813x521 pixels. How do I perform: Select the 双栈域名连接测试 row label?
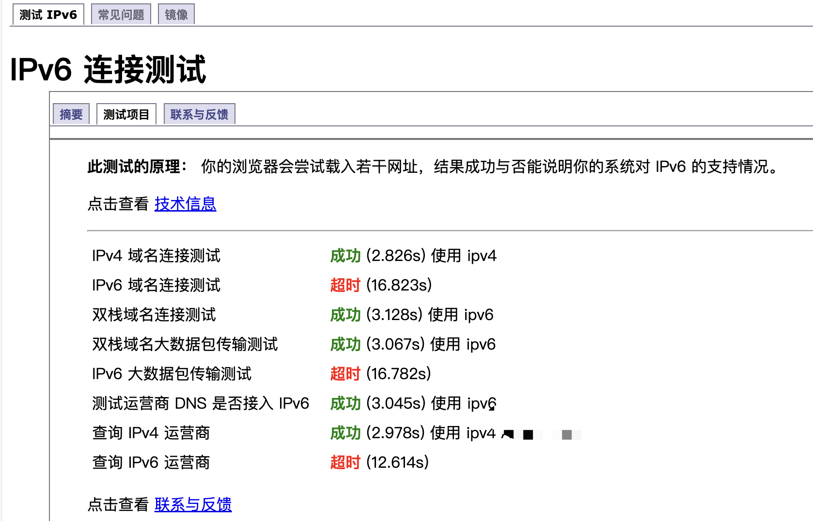(154, 315)
